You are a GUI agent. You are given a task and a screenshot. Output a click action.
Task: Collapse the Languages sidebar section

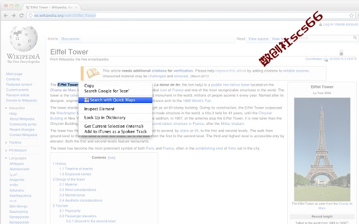[6, 158]
